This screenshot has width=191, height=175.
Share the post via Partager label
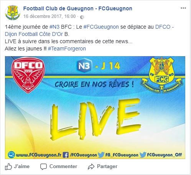[107, 166]
